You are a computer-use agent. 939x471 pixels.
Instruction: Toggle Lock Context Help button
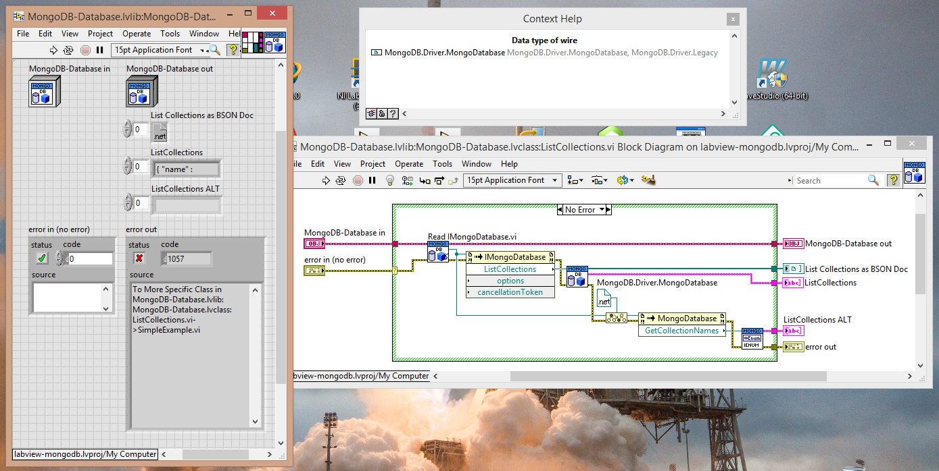pyautogui.click(x=382, y=113)
